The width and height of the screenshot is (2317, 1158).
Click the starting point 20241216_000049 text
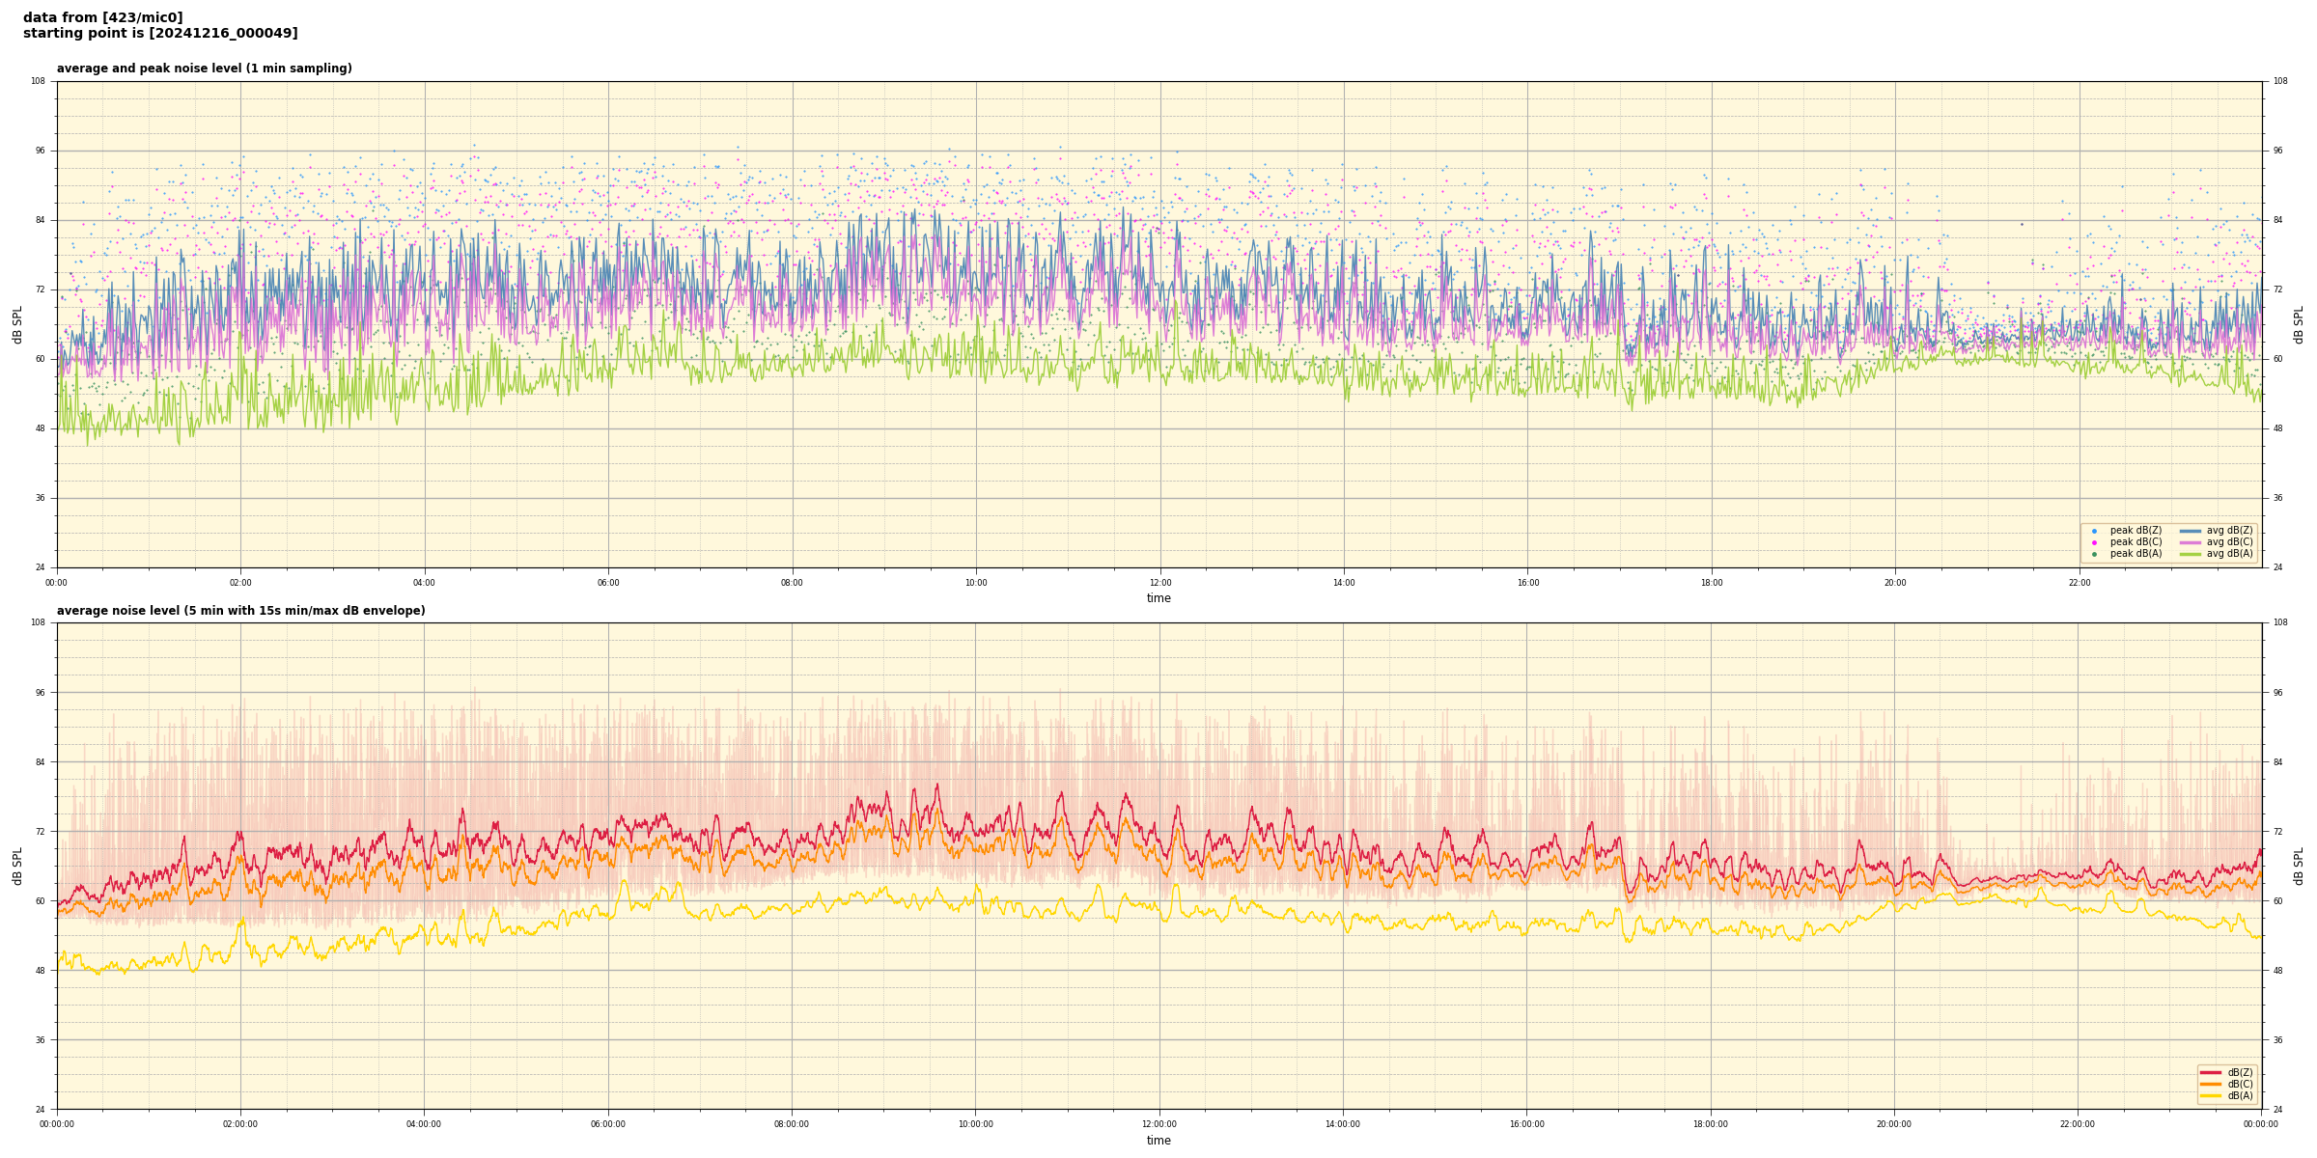point(160,34)
